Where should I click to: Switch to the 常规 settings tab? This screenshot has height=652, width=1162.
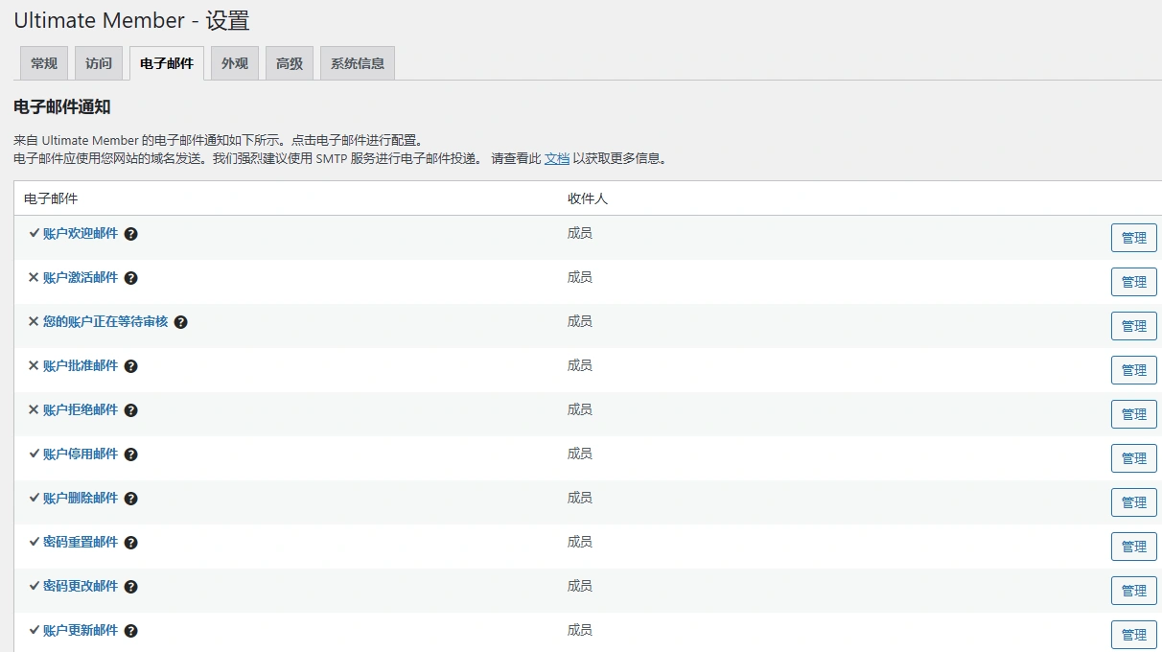point(43,62)
